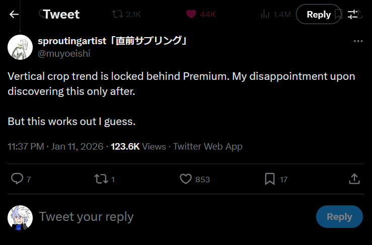View the 123.6K Views analytics
The height and width of the screenshot is (245, 372).
(138, 147)
